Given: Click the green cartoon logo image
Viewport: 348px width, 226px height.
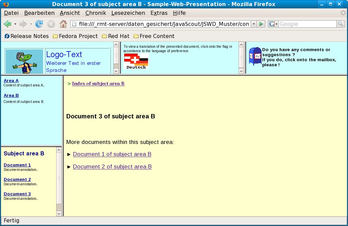Looking at the screenshot, I should [24, 61].
